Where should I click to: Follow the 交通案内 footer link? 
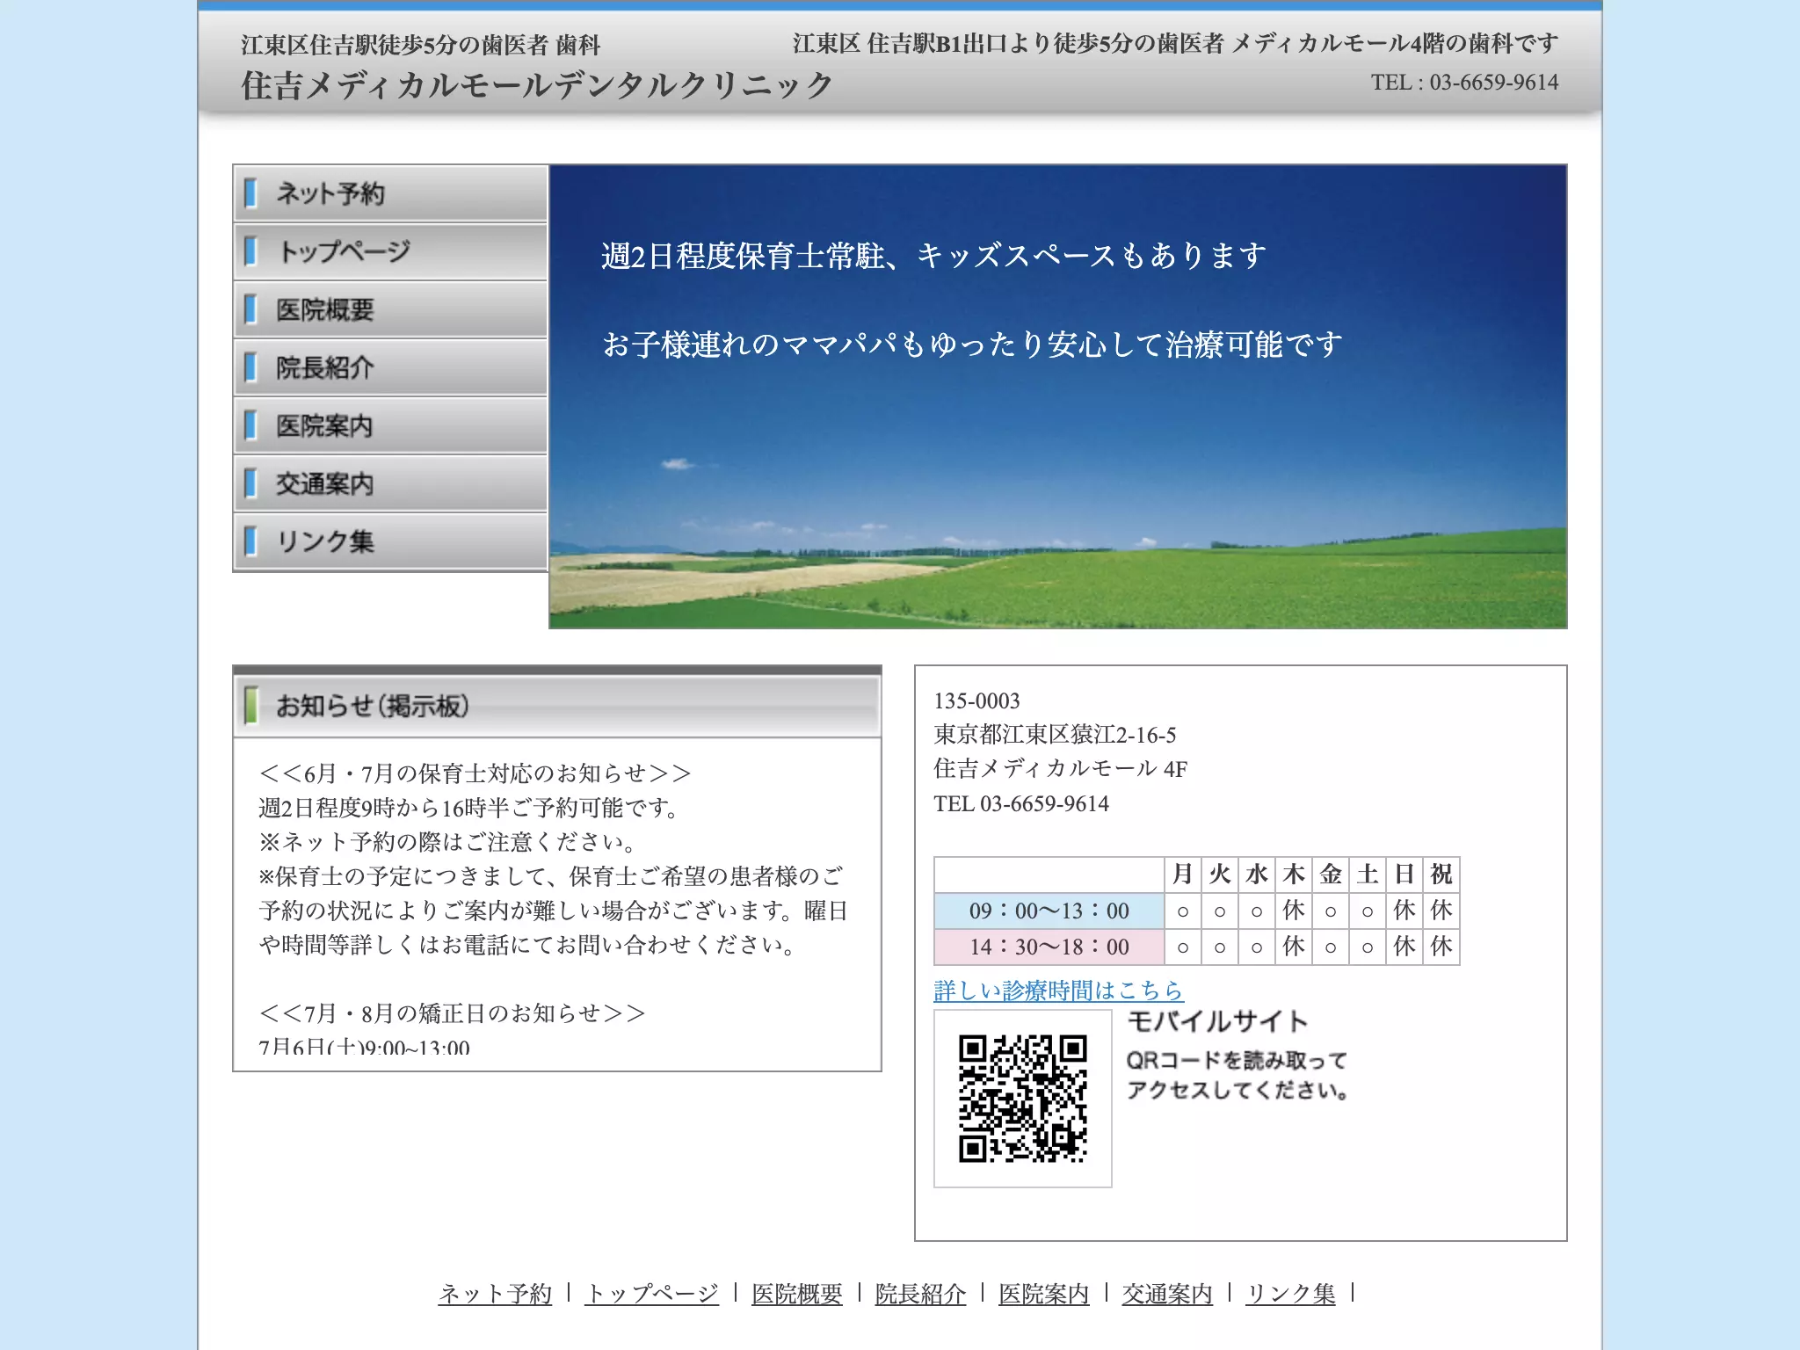click(x=1167, y=1294)
